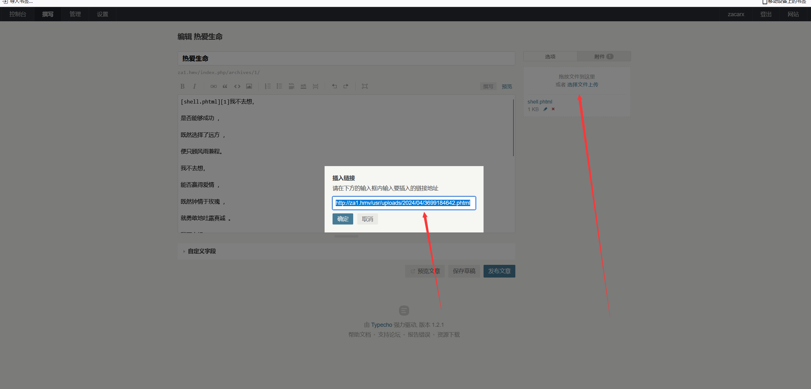The image size is (811, 389).
Task: Open 帮助文档 footer link
Action: (360, 335)
